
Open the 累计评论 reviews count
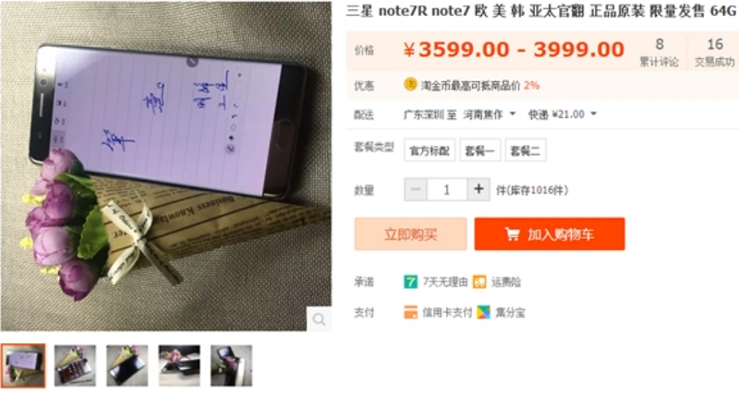click(x=659, y=52)
